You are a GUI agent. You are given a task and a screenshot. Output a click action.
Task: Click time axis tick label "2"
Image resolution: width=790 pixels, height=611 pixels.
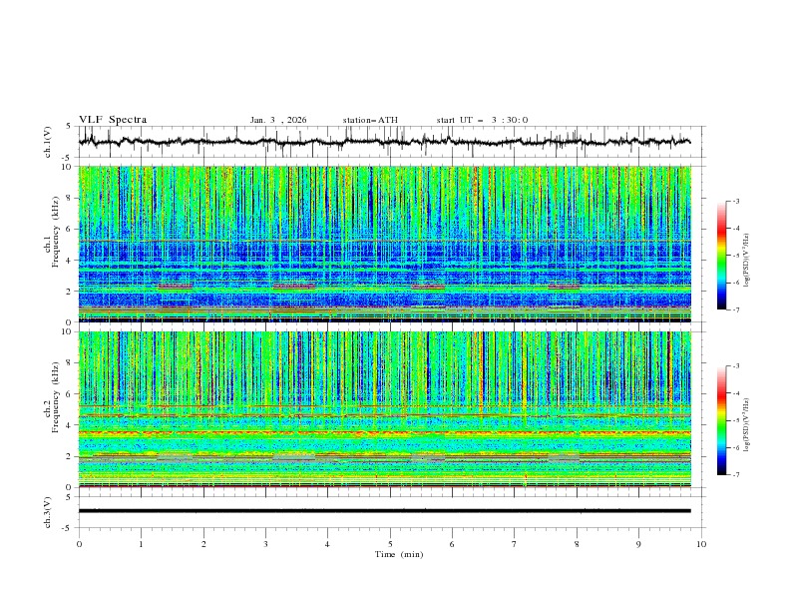coord(203,544)
